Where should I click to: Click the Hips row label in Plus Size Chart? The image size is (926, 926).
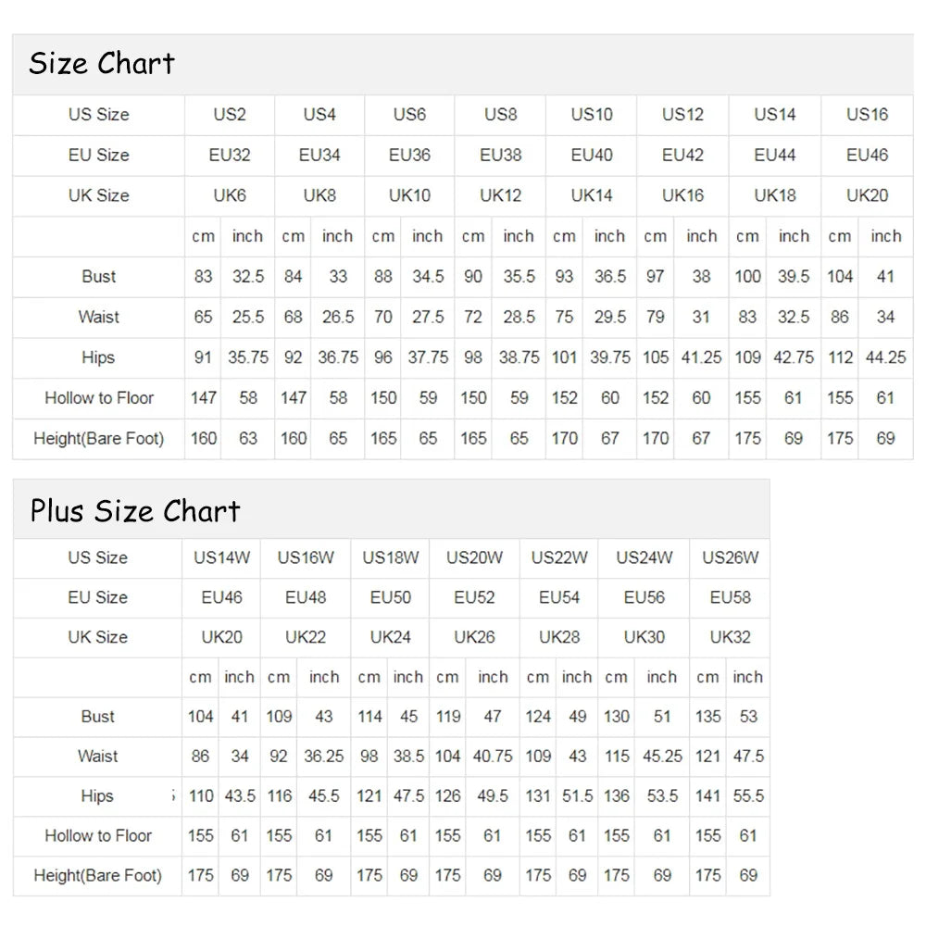point(97,795)
